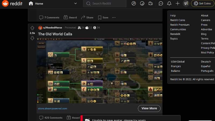Click the 2.1k vote count

point(32,33)
